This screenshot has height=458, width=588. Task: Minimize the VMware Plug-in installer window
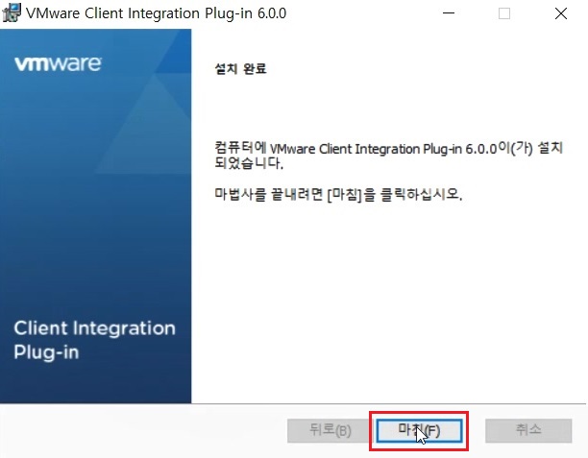click(x=449, y=13)
